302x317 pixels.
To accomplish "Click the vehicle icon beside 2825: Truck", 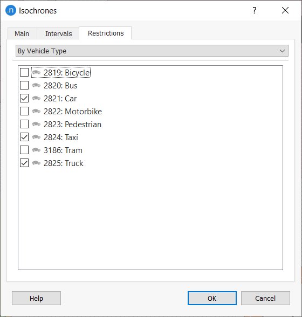I will [x=36, y=163].
